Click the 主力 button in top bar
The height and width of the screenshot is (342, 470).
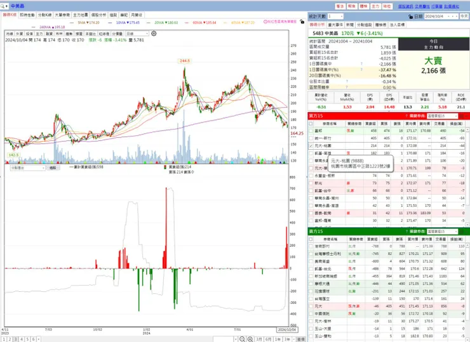coord(375,6)
